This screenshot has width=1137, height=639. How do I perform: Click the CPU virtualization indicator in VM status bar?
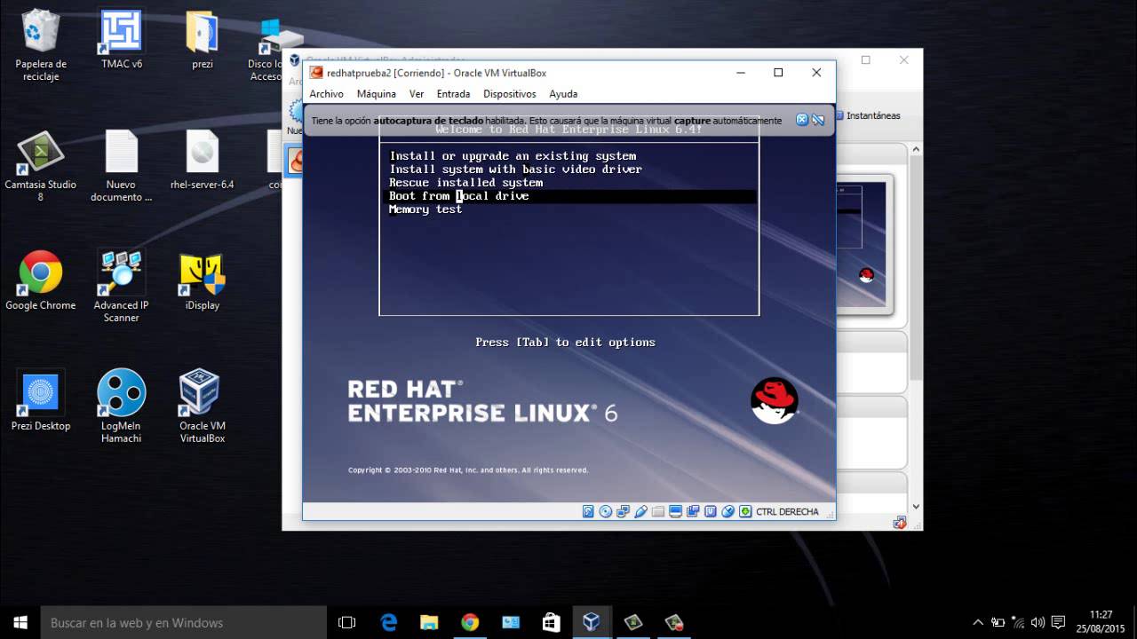711,511
